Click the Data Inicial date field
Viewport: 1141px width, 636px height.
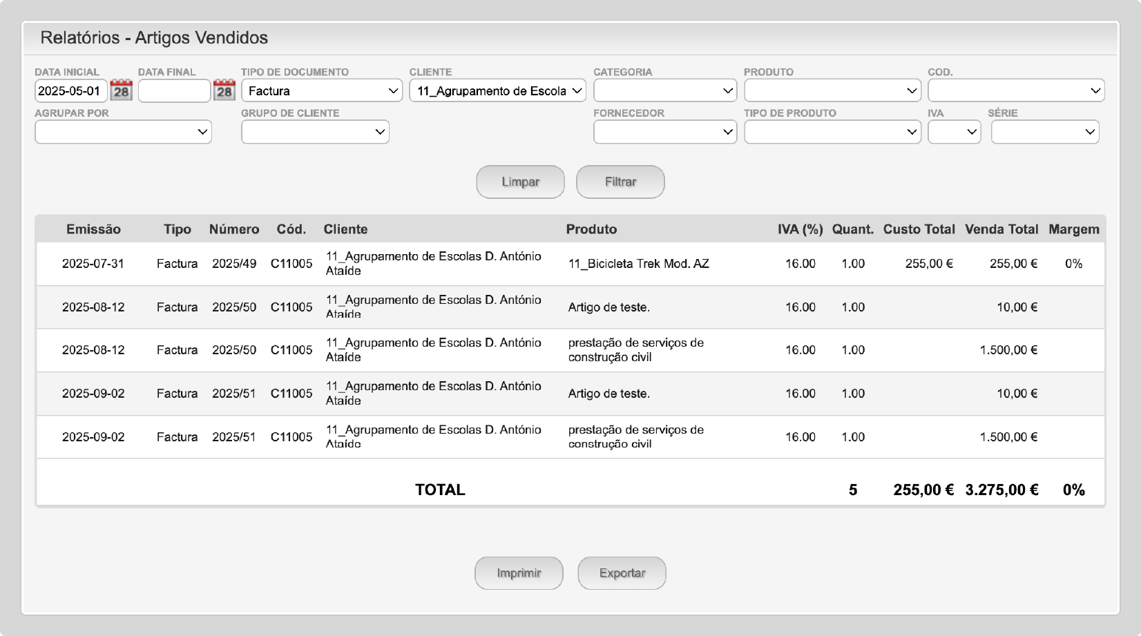(70, 90)
